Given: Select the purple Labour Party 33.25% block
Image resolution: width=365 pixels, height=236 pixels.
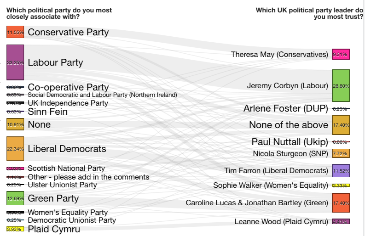Looking at the screenshot, I should (x=15, y=62).
